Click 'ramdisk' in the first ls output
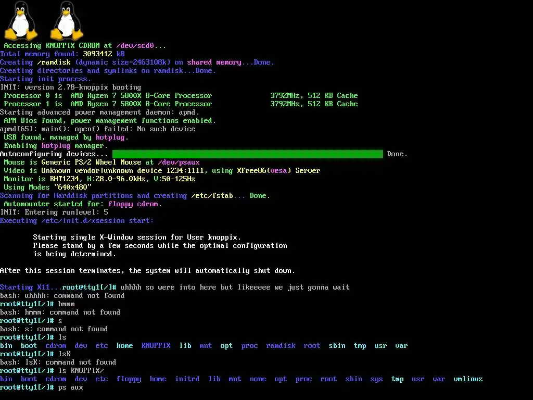 pyautogui.click(x=281, y=346)
